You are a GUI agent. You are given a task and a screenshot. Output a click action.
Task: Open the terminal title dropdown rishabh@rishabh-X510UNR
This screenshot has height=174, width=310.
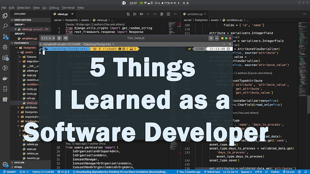point(77,44)
